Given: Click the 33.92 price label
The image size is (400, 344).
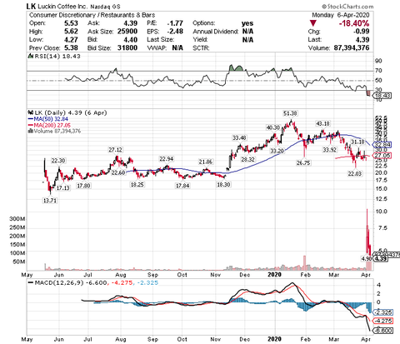Looking at the screenshot, I should pos(329,150).
